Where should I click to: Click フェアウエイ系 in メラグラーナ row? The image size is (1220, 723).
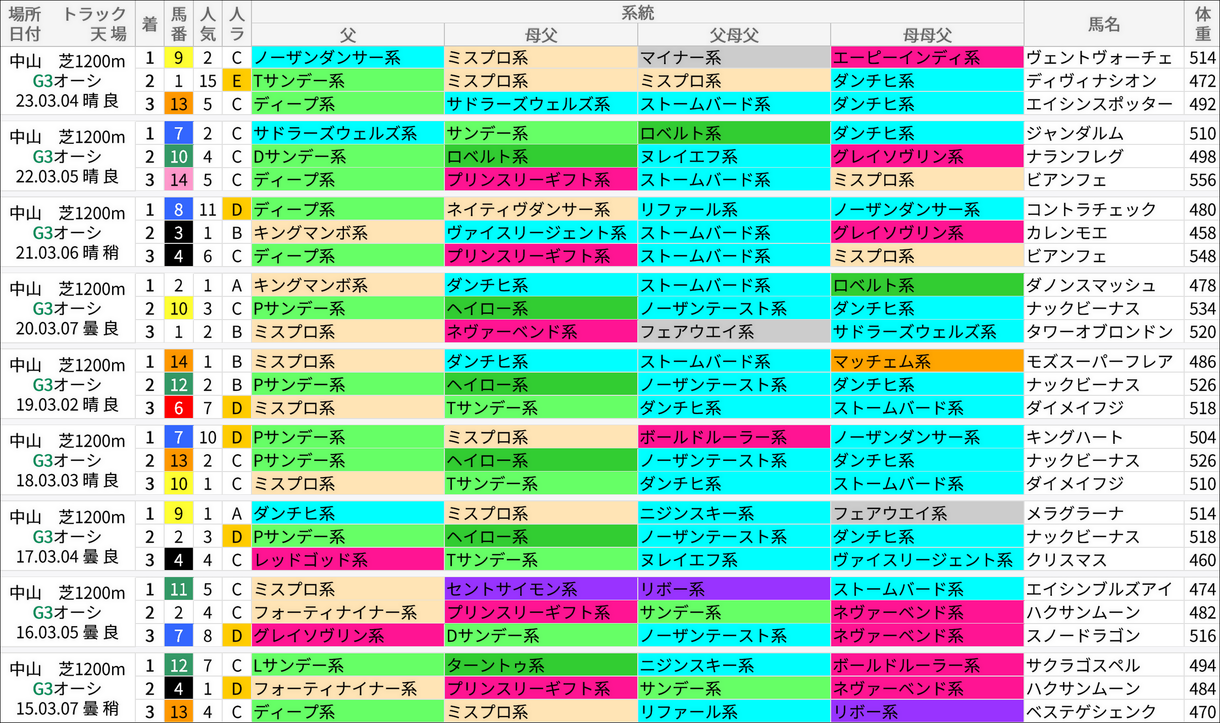pyautogui.click(x=927, y=514)
